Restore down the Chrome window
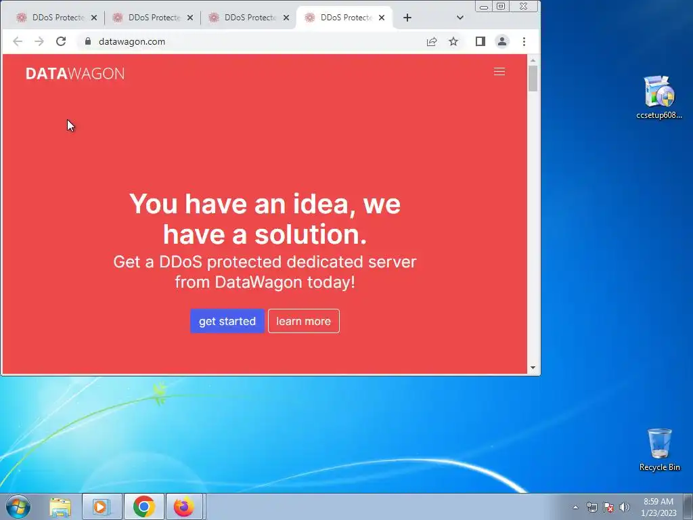The height and width of the screenshot is (520, 693). pyautogui.click(x=501, y=7)
